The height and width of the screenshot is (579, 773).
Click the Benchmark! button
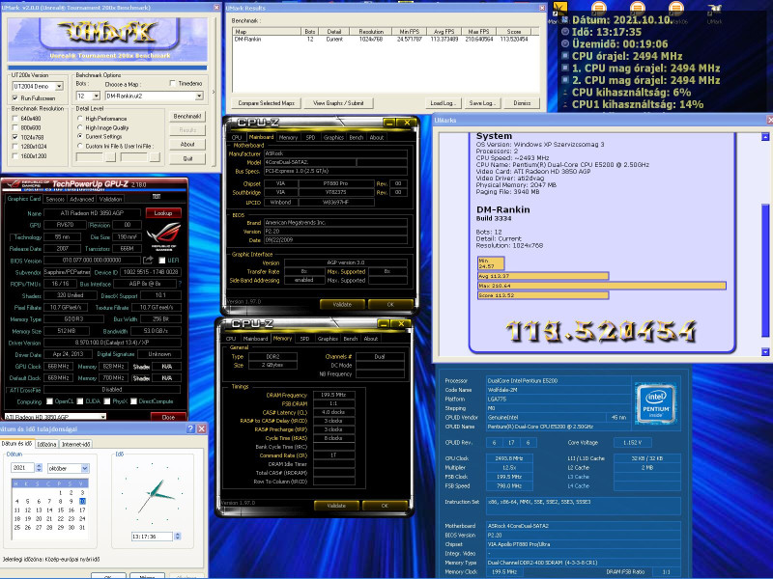[187, 116]
